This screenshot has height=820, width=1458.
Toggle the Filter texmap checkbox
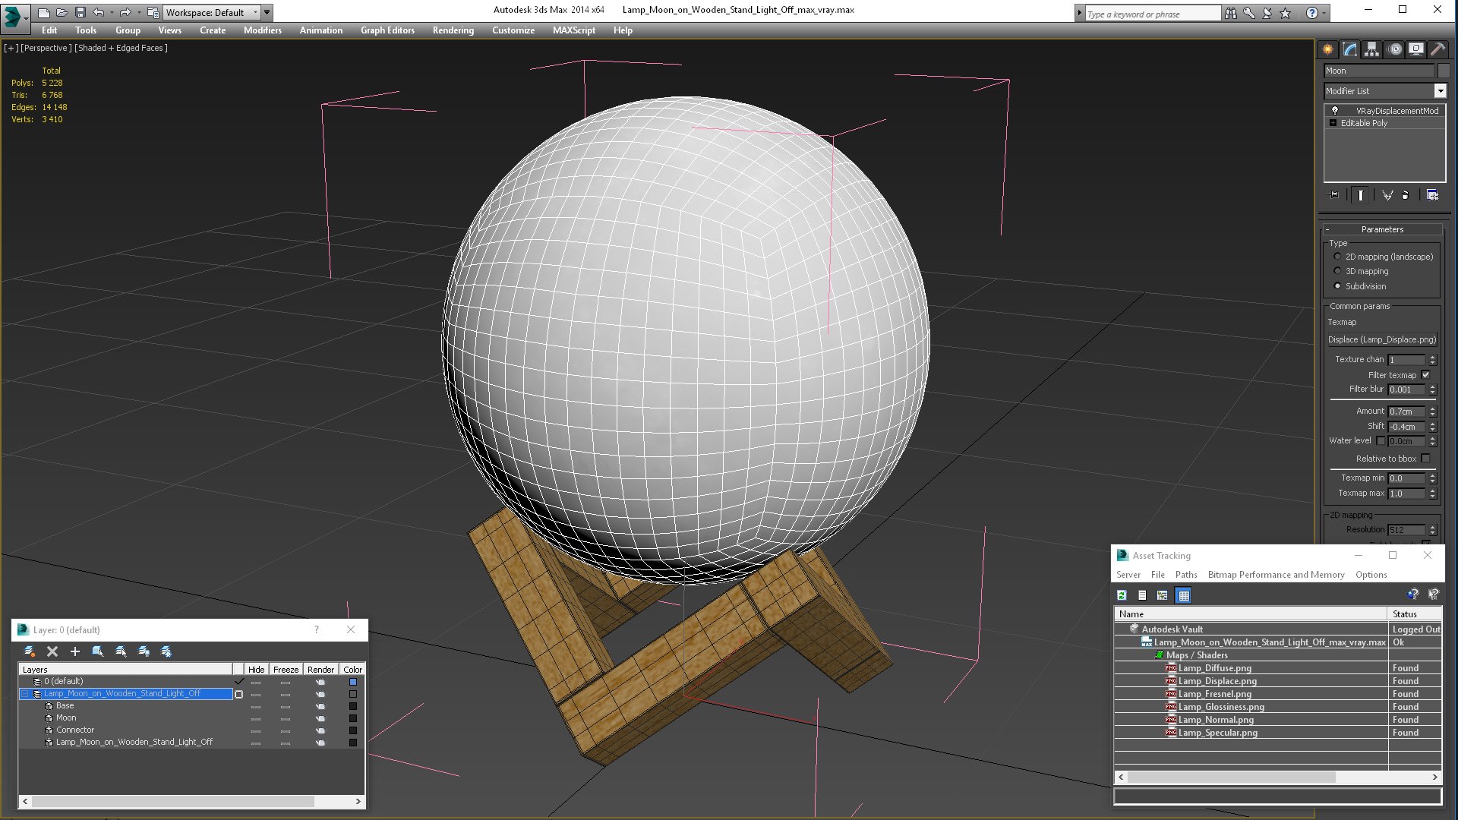pyautogui.click(x=1425, y=375)
